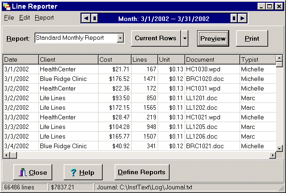Go to previous month arrow
This screenshot has height=193, width=286.
85,18
